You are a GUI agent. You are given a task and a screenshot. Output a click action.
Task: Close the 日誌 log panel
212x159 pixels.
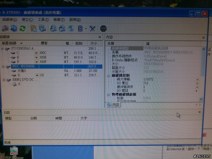pos(199,112)
